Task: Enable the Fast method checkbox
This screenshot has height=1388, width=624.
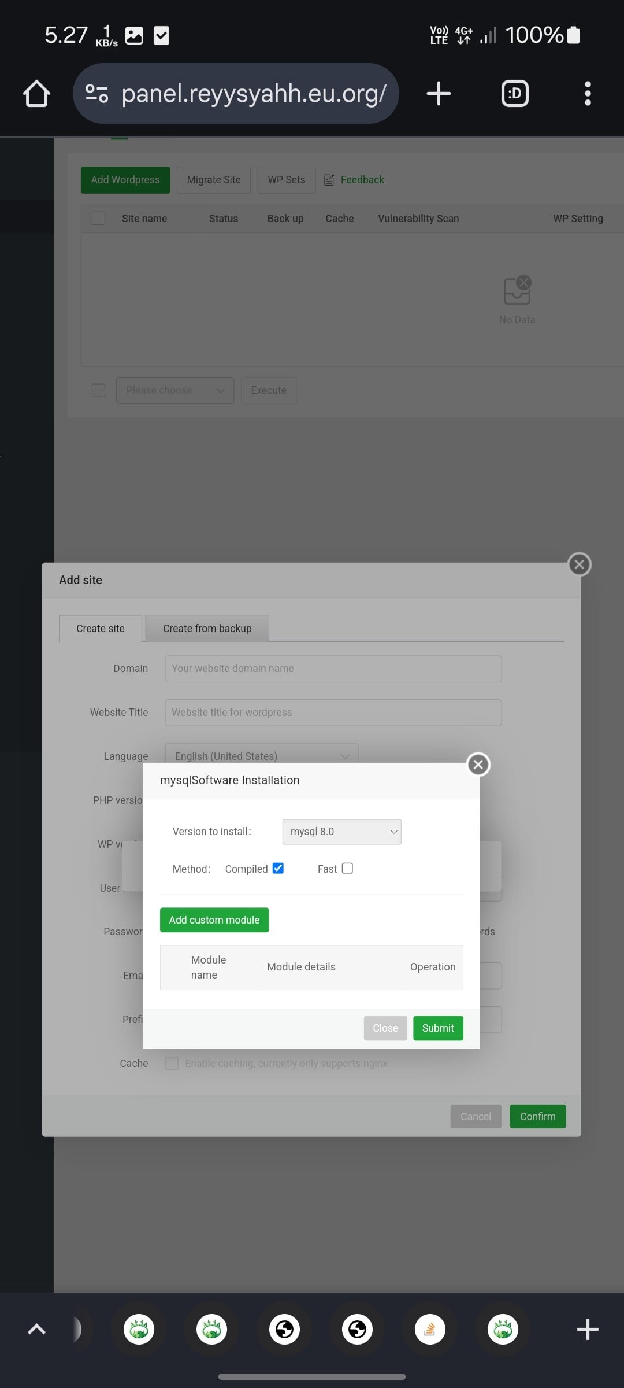Action: (347, 868)
